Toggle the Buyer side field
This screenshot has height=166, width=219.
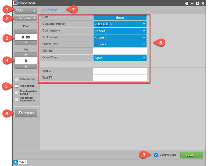tap(120, 17)
